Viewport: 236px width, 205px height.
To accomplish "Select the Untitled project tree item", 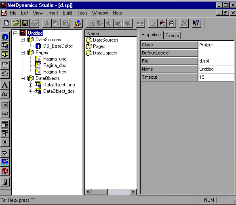I will point(35,33).
